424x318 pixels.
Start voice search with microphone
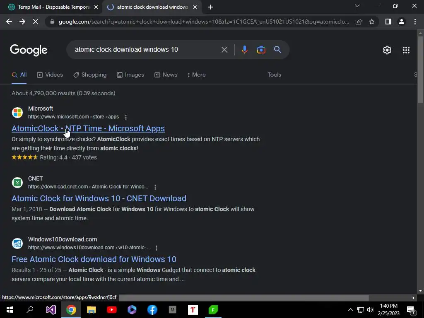244,50
